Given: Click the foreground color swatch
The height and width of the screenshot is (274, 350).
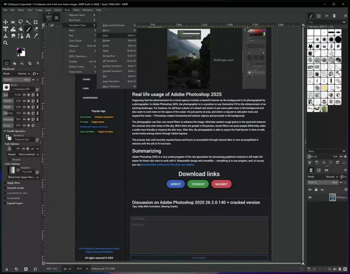Looking at the screenshot, I should click(19, 51).
